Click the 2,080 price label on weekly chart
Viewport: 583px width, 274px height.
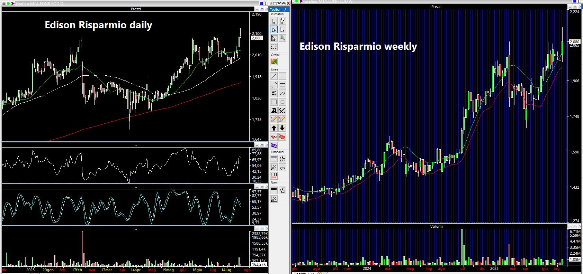pyautogui.click(x=574, y=42)
